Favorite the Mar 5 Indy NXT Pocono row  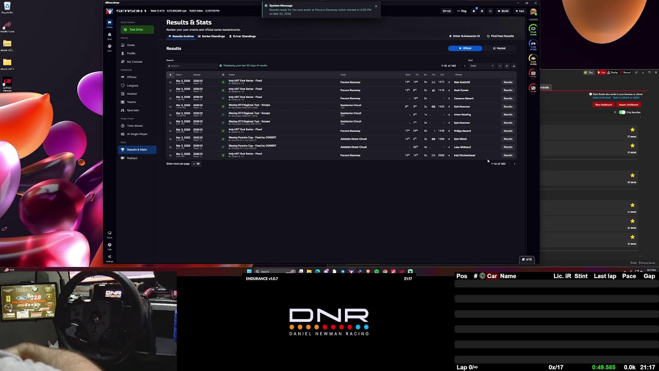(170, 82)
